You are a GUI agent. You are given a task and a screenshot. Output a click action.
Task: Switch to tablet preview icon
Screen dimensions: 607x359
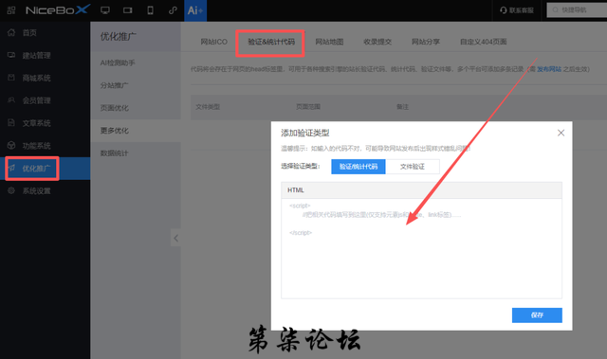127,10
